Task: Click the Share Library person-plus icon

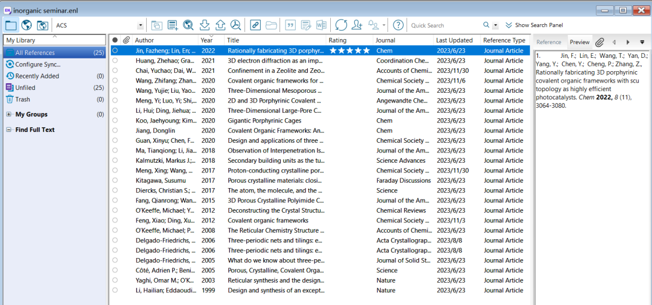Action: [357, 25]
